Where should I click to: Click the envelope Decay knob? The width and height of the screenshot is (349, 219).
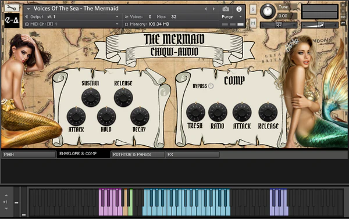(x=140, y=116)
